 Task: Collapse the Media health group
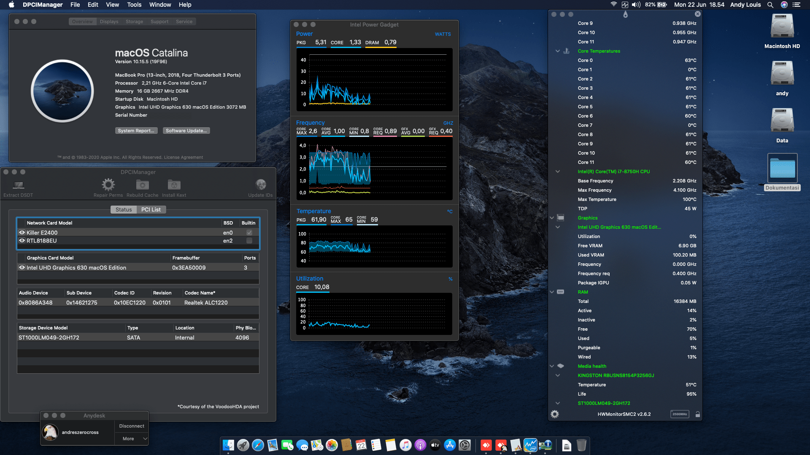coord(552,366)
